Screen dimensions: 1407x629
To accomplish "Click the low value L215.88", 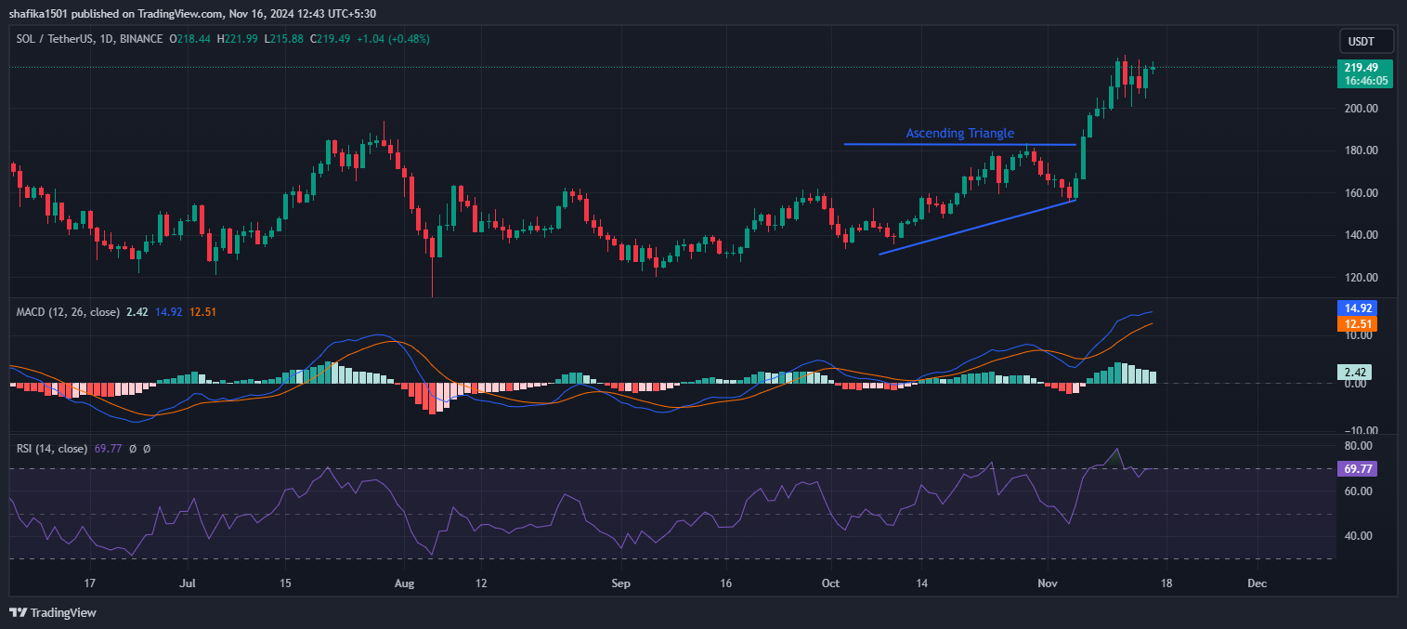I will click(284, 39).
